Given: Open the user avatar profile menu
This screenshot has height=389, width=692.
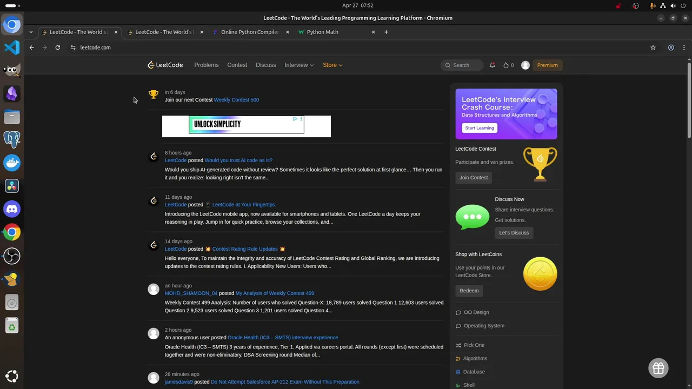Looking at the screenshot, I should pos(525,65).
